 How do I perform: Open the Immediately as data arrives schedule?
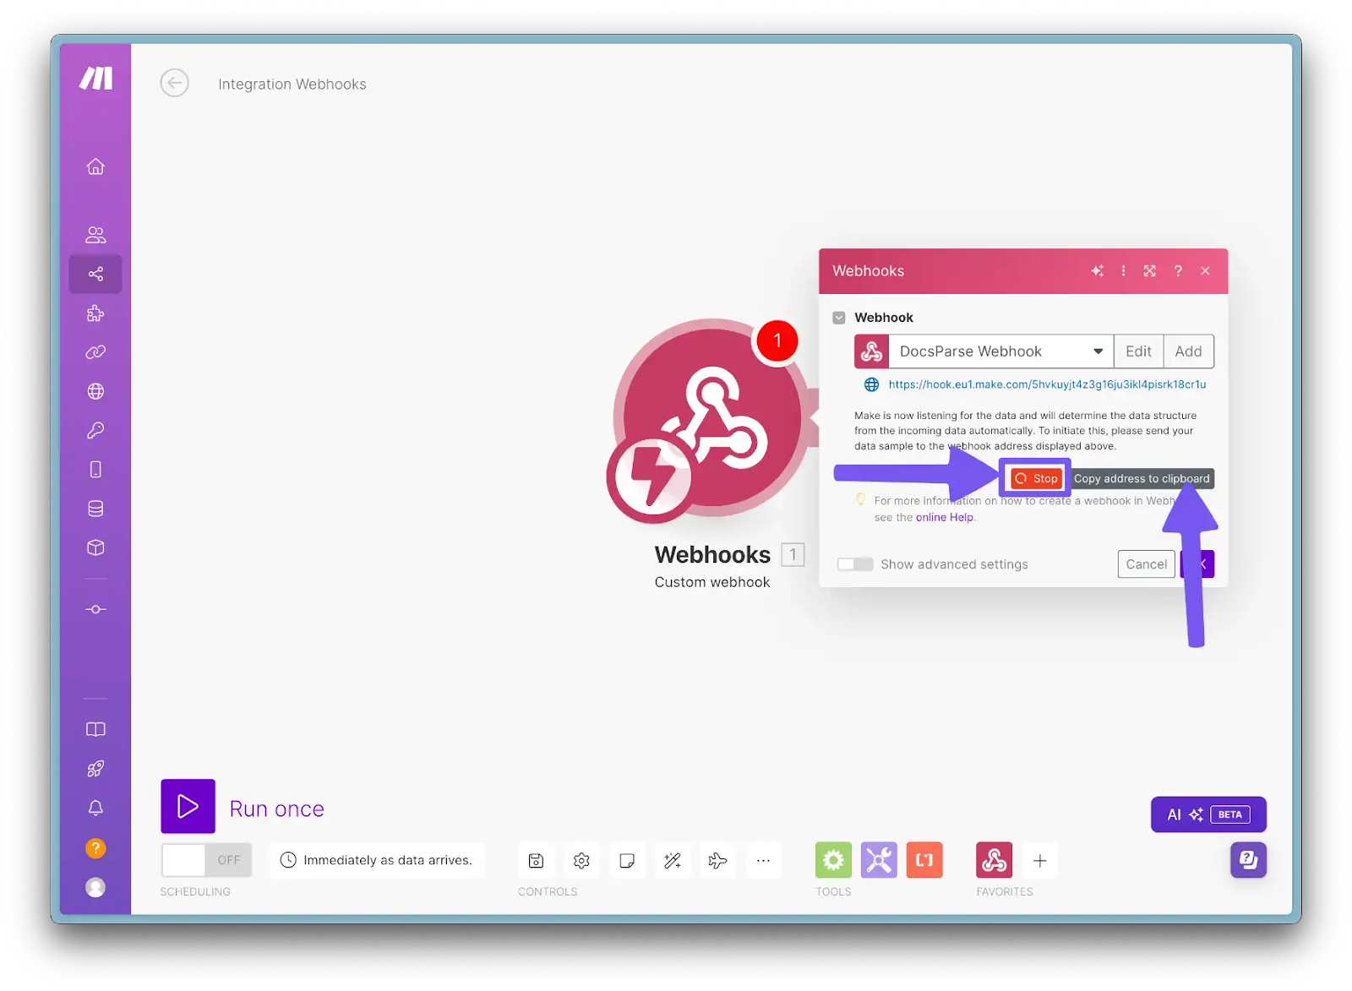377,860
